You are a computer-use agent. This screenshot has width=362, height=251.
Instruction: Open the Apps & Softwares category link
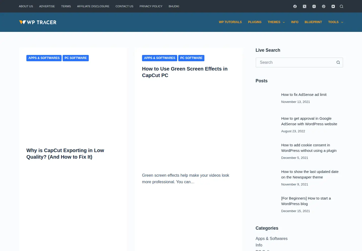pyautogui.click(x=271, y=238)
